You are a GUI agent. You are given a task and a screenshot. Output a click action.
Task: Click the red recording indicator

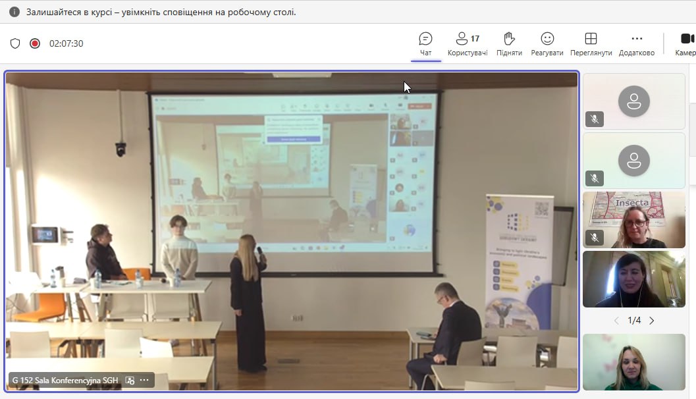coord(35,43)
